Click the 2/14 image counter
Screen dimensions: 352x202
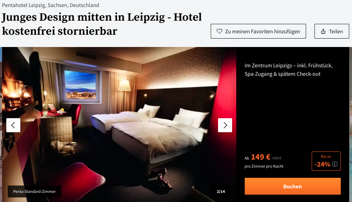click(x=221, y=191)
